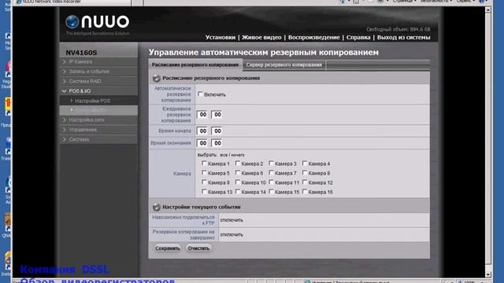The width and height of the screenshot is (504, 283).
Task: Check the Камера 8 checkbox
Action: pyautogui.click(x=305, y=173)
